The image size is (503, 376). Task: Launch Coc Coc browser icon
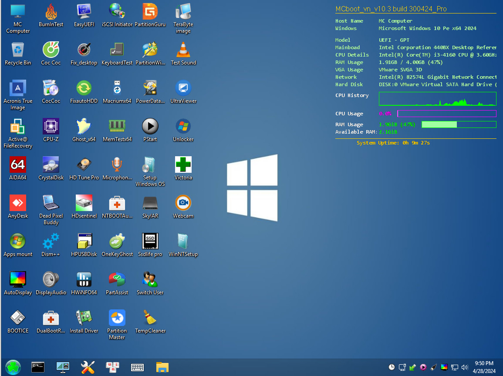pyautogui.click(x=51, y=54)
